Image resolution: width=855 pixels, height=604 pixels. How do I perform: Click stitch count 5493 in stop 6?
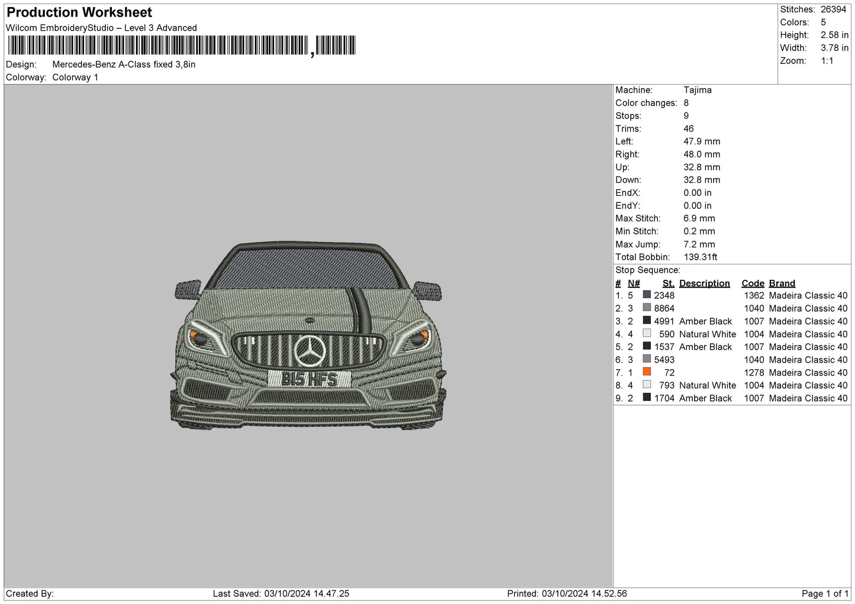pos(664,360)
